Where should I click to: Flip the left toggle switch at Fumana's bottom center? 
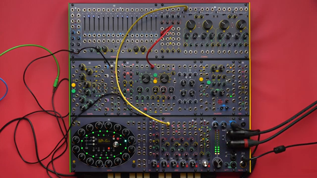tap(116, 46)
